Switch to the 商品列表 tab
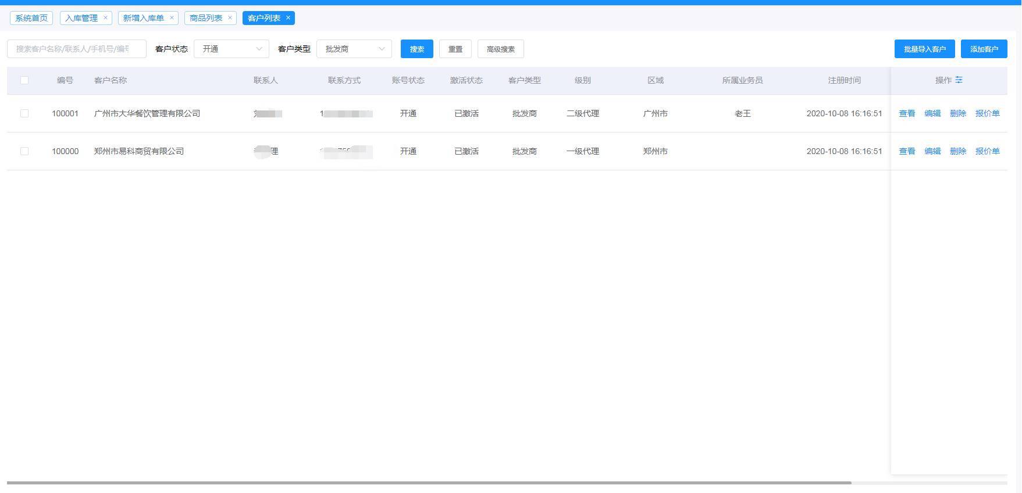Viewport: 1022px width, 493px height. click(x=206, y=18)
